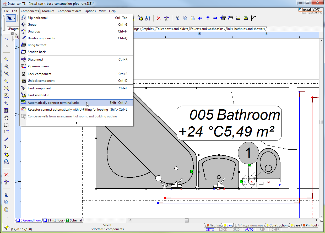This screenshot has height=233, width=325.
Task: Click the angle measurement icon in toolbar
Action: [x=253, y=18]
